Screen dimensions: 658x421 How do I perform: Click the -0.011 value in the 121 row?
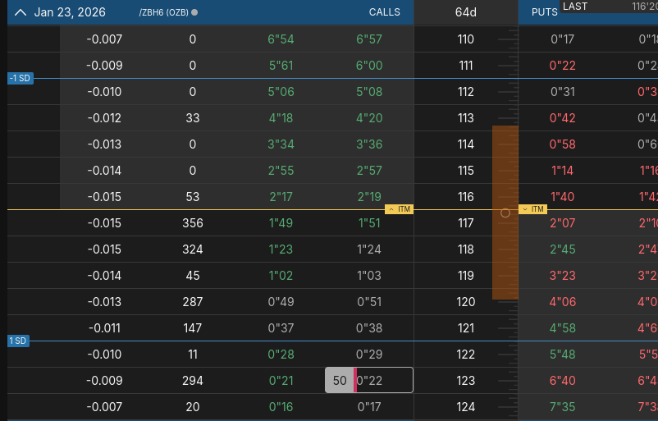[104, 327]
